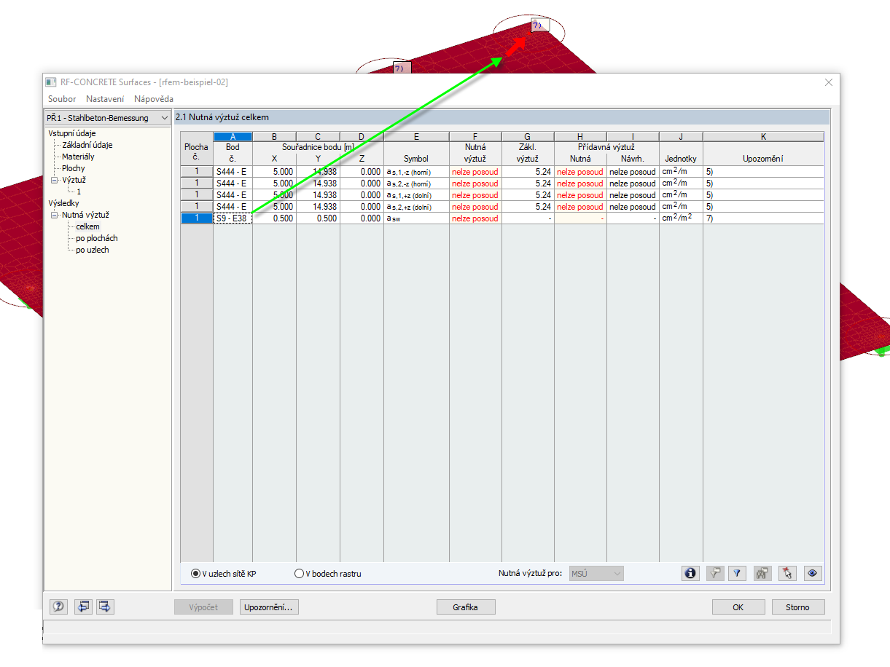Click symbol cell 'a s,2,+z (dolní)'
Viewport: 890px width, 667px height.
click(x=416, y=207)
